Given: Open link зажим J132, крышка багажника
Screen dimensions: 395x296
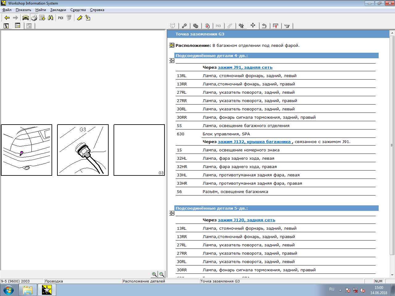Looking at the screenshot, I should tap(254, 142).
